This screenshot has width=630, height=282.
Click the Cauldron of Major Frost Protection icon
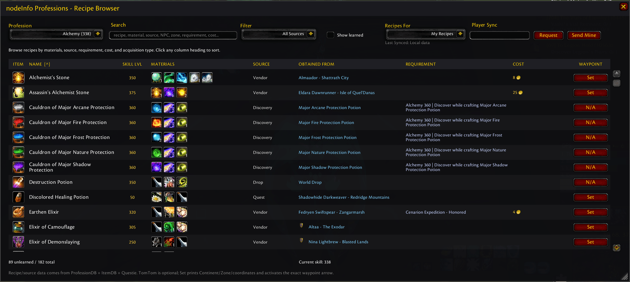pos(19,138)
